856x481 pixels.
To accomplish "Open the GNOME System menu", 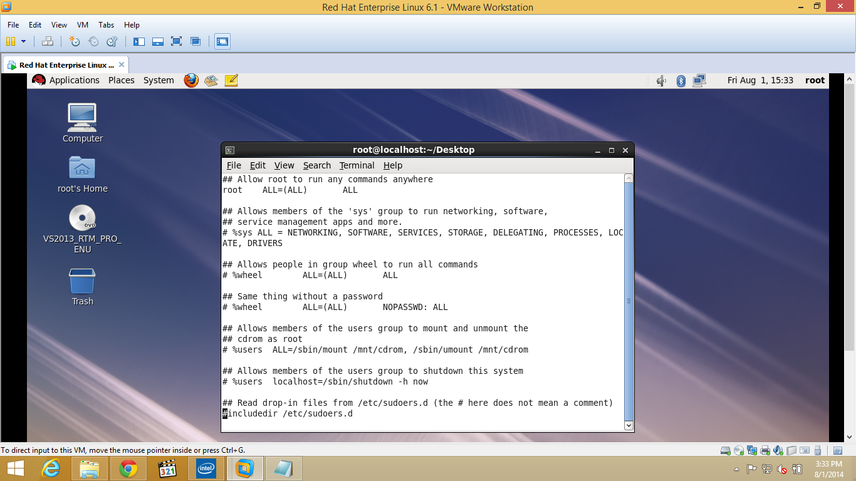I will pos(159,80).
